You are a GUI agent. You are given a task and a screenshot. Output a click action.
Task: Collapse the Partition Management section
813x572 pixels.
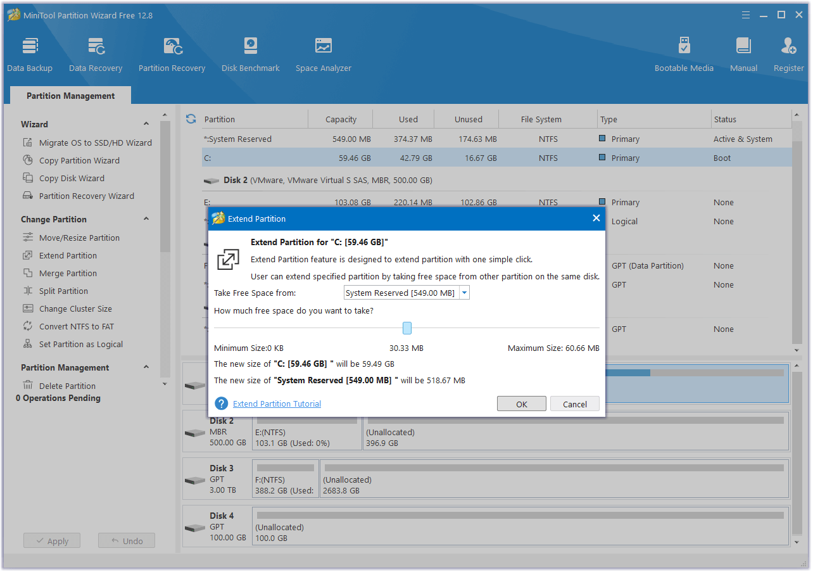[146, 367]
